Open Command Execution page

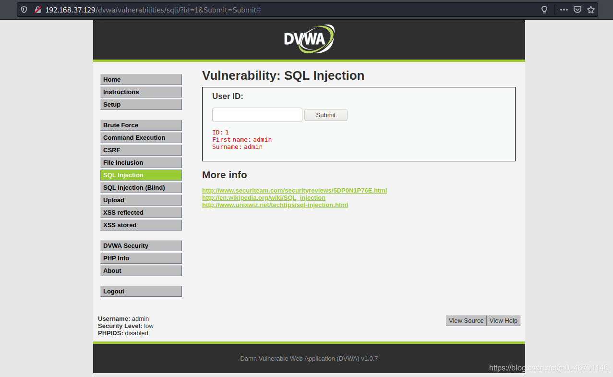[141, 138]
